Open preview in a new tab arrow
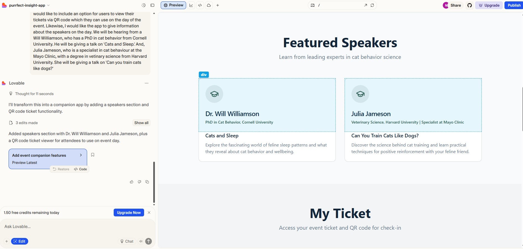The height and width of the screenshot is (249, 523). (x=366, y=5)
